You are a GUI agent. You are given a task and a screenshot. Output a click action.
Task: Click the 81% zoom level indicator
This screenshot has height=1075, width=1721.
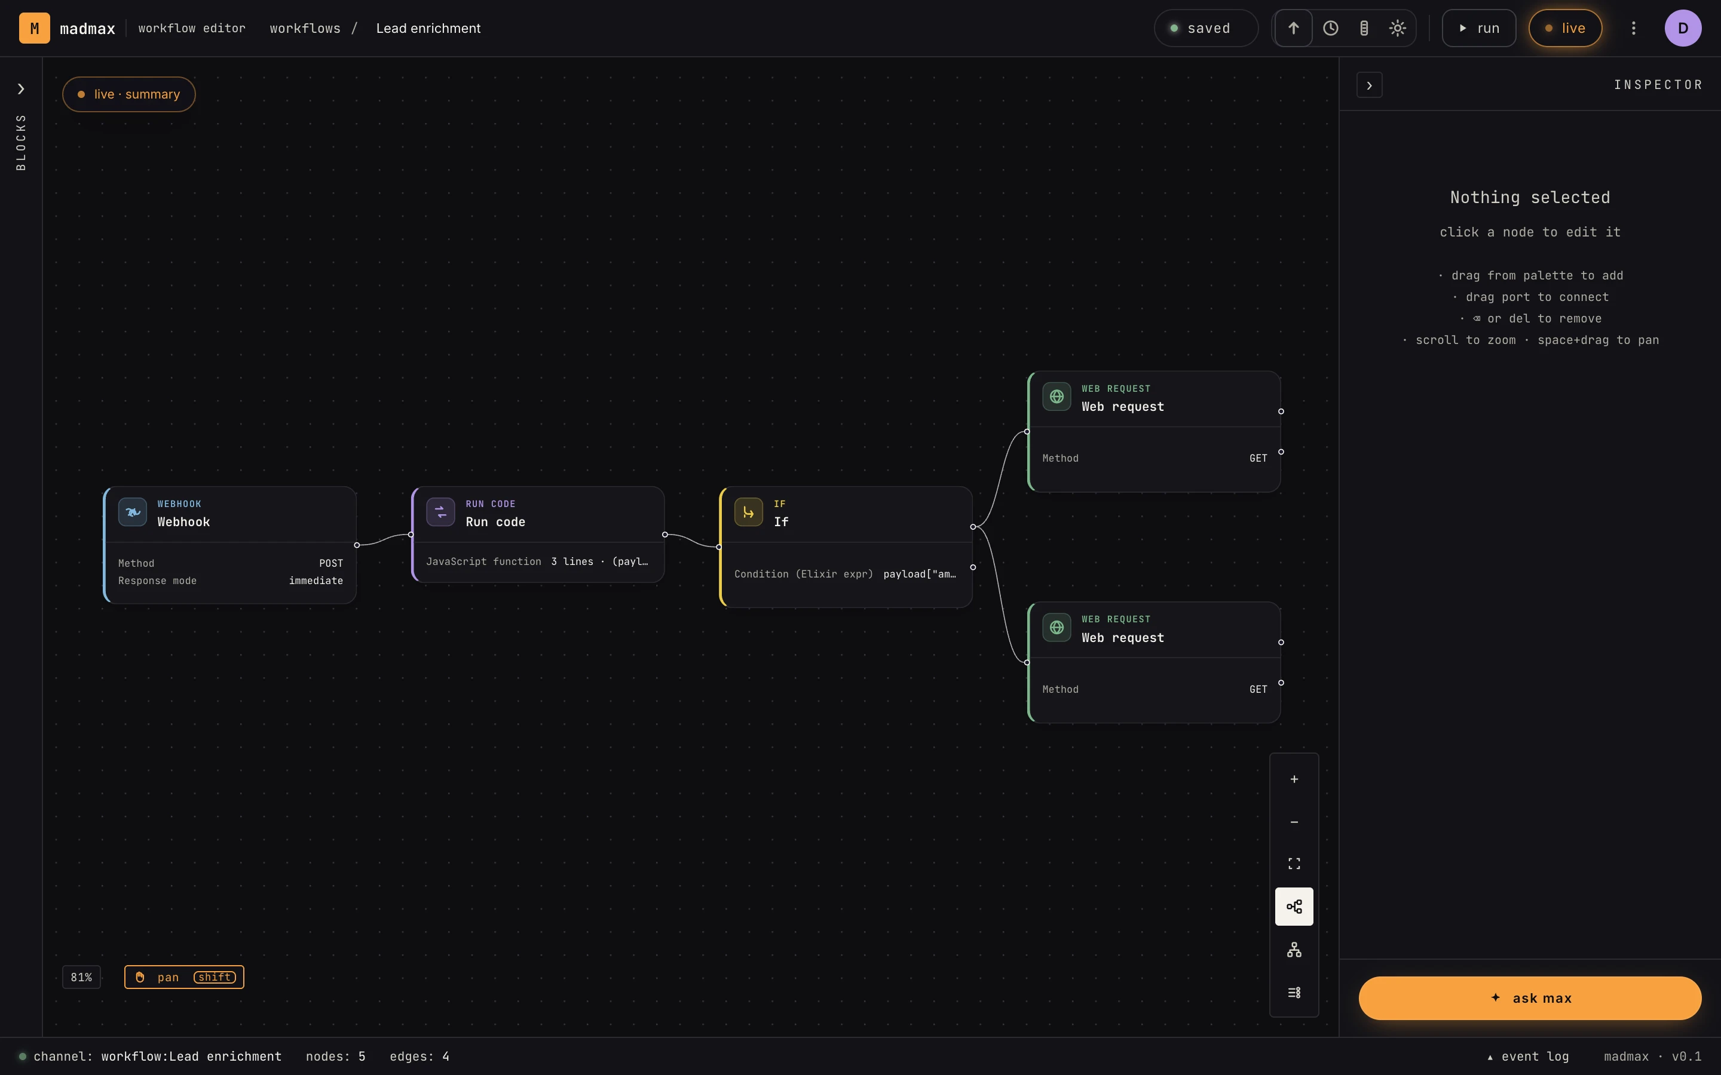point(81,978)
